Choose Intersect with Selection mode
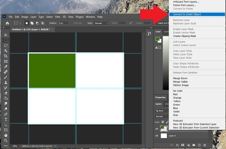The height and width of the screenshot is (149, 226). (42, 23)
